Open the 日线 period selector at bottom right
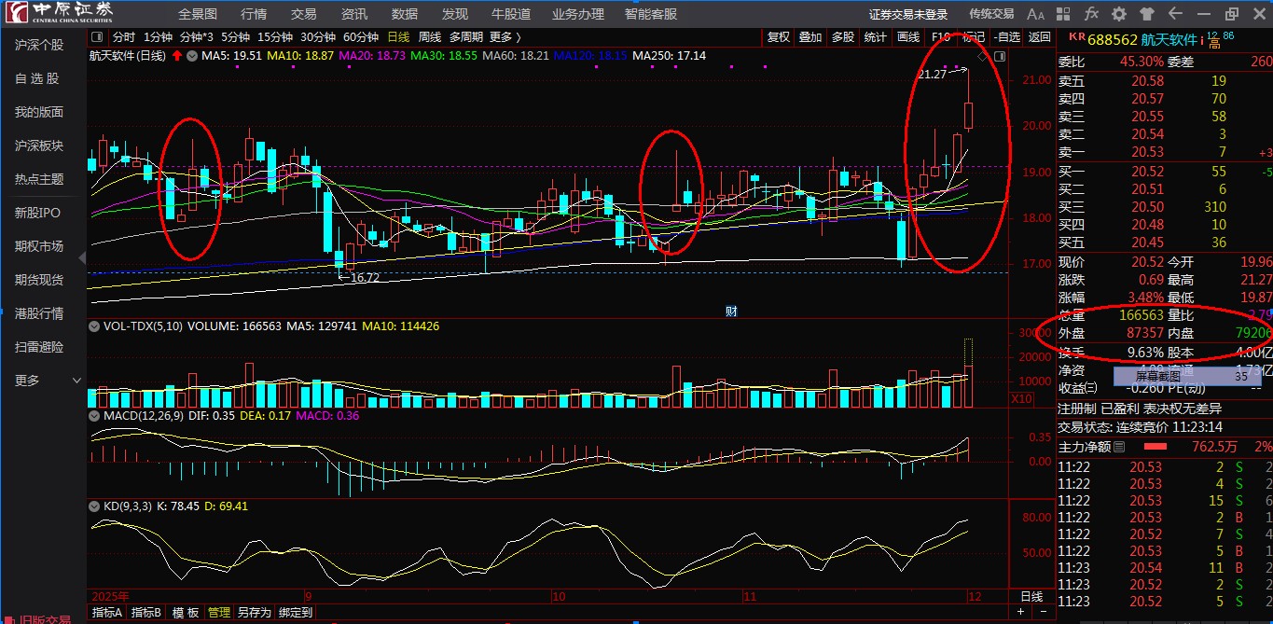 click(1031, 596)
